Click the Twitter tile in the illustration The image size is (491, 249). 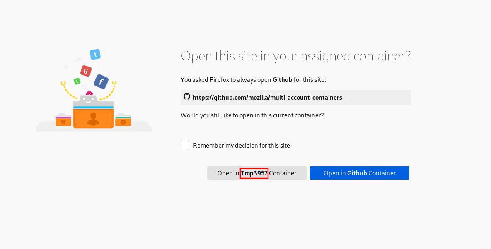tap(96, 54)
